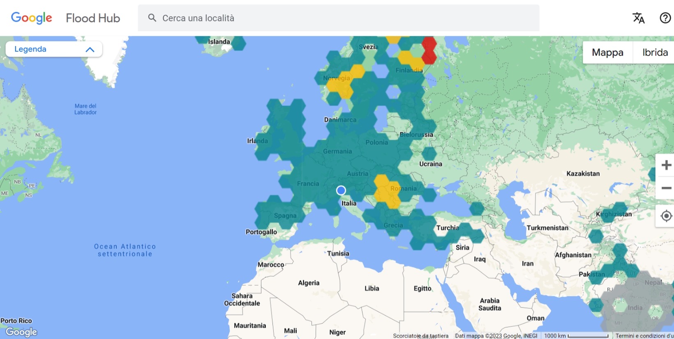Click the yellow hexagon over Norvegia
The height and width of the screenshot is (339, 674).
point(339,85)
